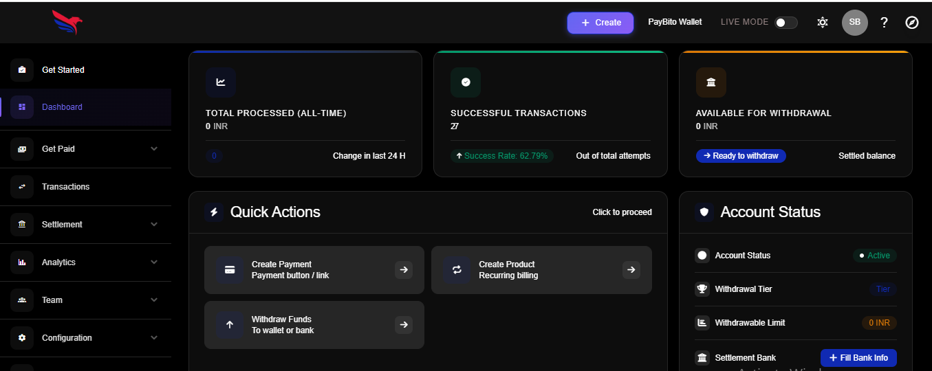The image size is (932, 371).
Task: Expand the Get Paid chevron
Action: [154, 149]
